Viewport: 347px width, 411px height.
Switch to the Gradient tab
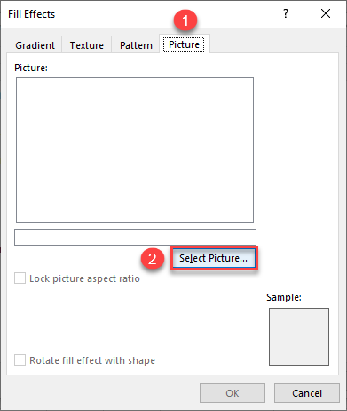35,45
